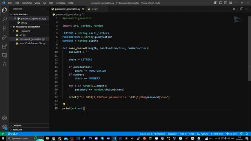
Task: Open notifications bell in status bar
Action: pyautogui.click(x=247, y=134)
